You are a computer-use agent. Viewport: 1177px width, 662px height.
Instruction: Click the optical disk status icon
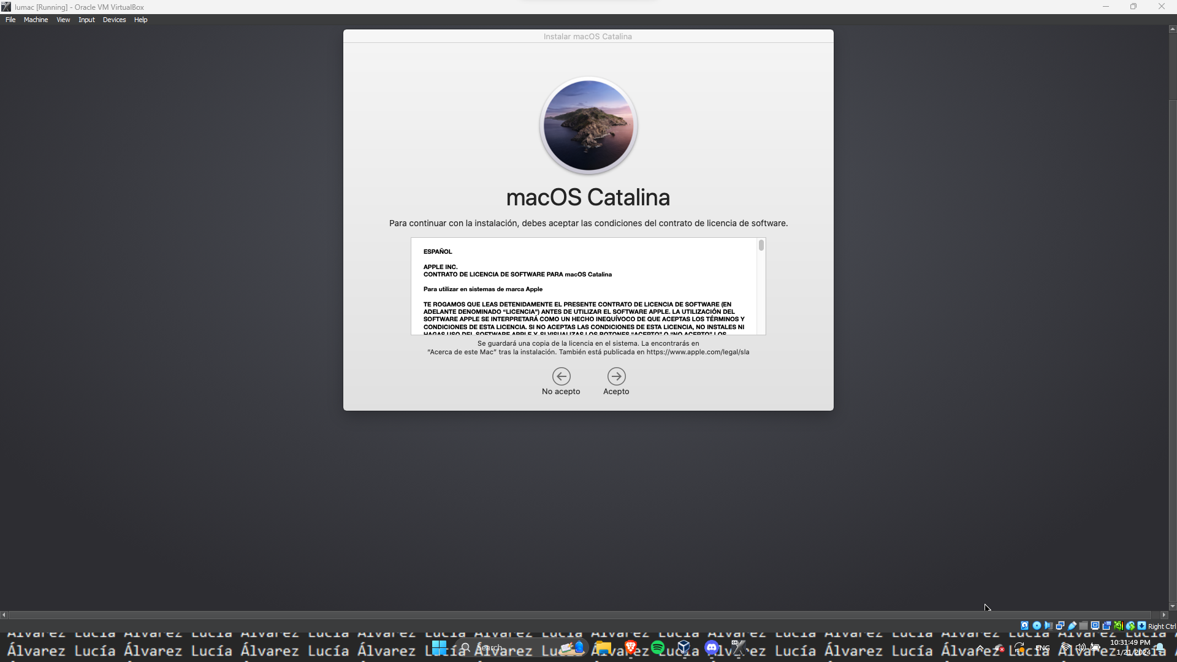(1037, 626)
